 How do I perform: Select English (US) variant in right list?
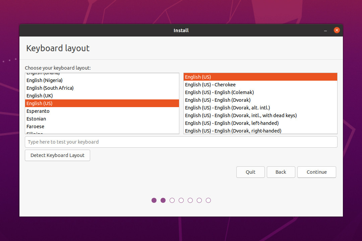pos(260,77)
